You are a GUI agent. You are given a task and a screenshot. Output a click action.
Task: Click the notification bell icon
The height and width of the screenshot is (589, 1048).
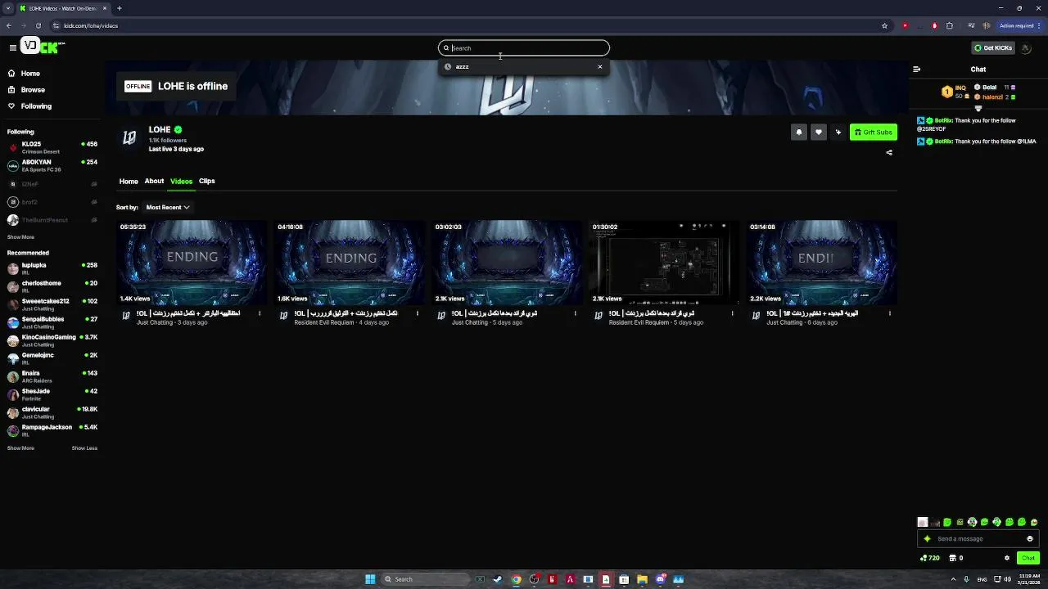tap(799, 132)
